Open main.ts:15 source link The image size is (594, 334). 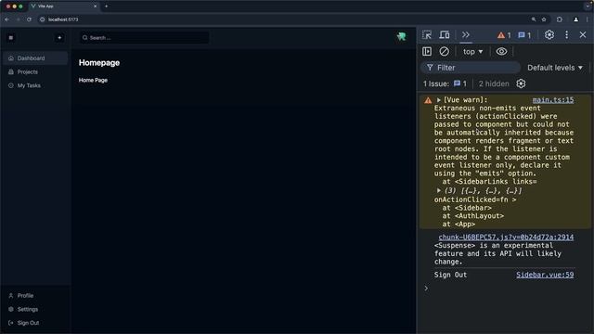(553, 100)
